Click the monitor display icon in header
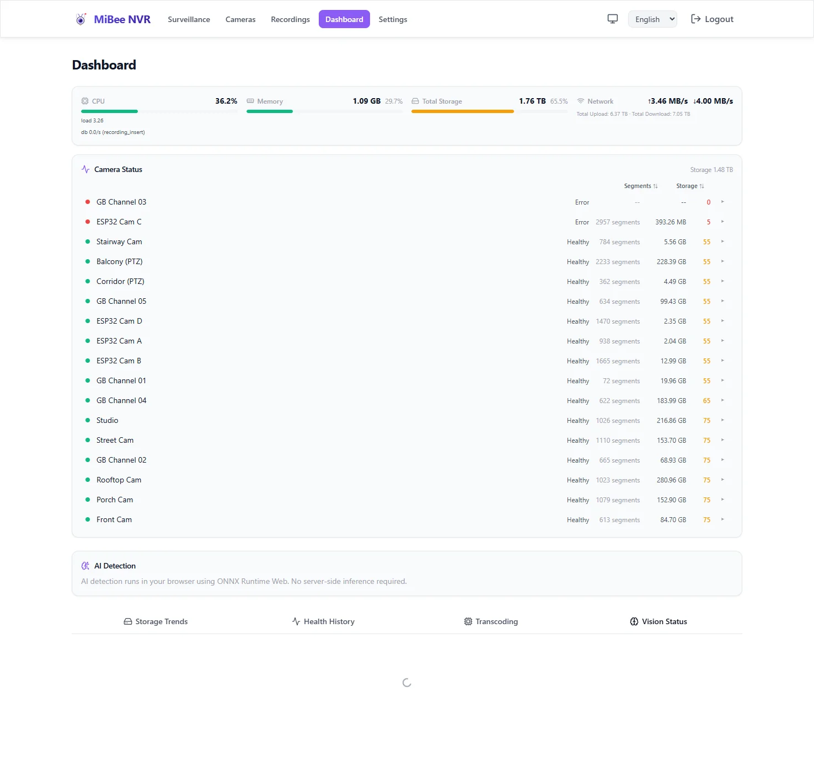 click(x=613, y=19)
